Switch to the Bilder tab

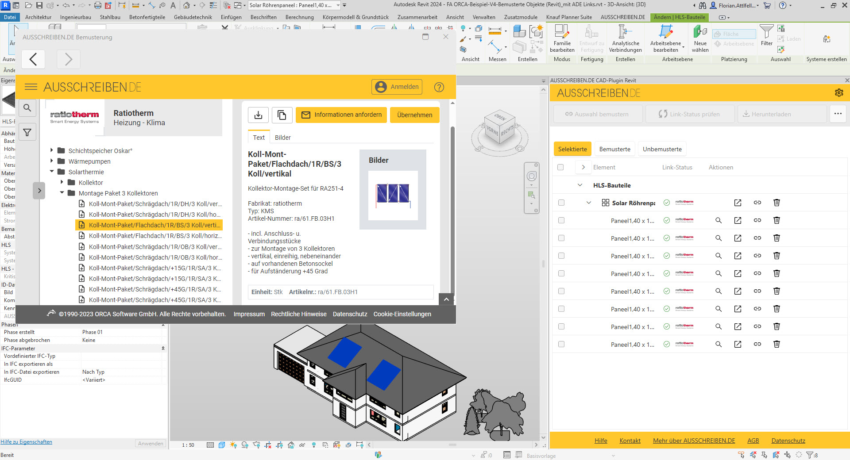pos(282,138)
